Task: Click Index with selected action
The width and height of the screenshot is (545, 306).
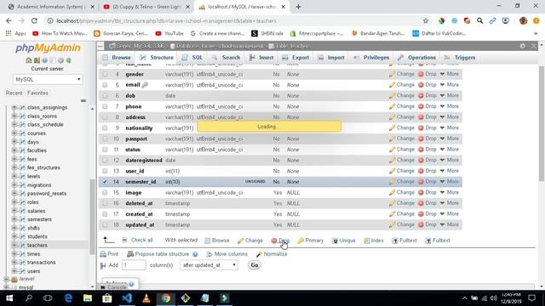Action: (x=374, y=241)
